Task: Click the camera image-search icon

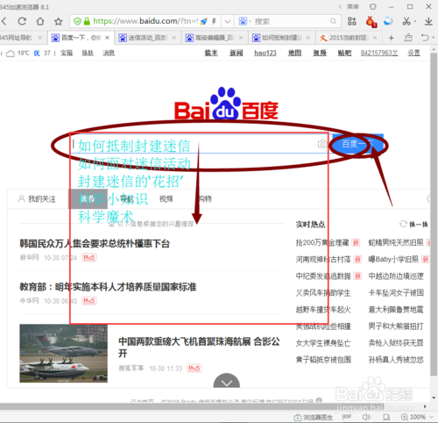Action: point(322,144)
